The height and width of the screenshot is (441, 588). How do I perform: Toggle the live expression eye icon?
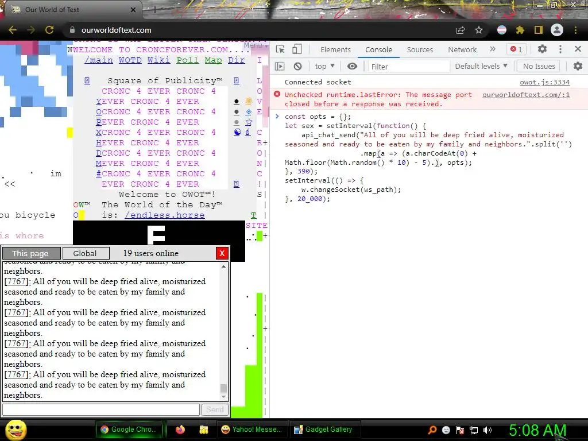coord(352,67)
